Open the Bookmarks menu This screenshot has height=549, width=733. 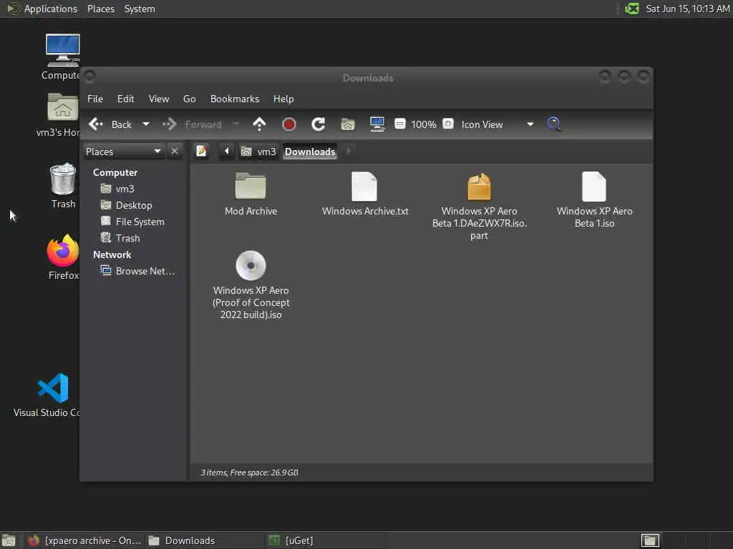tap(235, 99)
